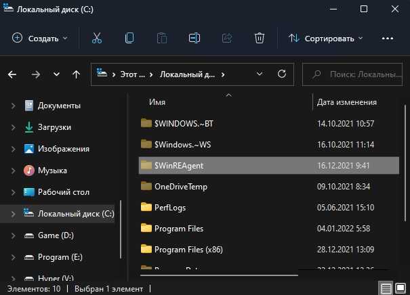The height and width of the screenshot is (295, 410).
Task: Delete selection with trash bin icon
Action: tap(259, 38)
